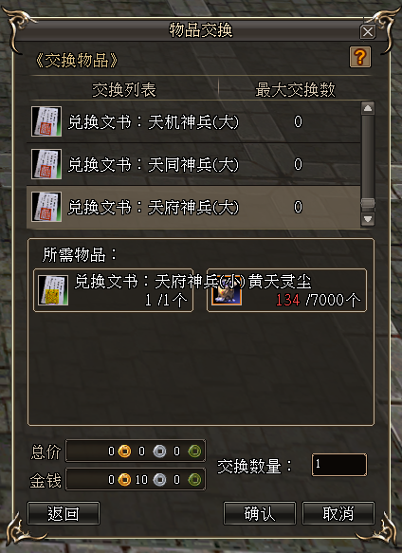Focus the 交换数量 quantity input field
The width and height of the screenshot is (402, 553).
338,465
